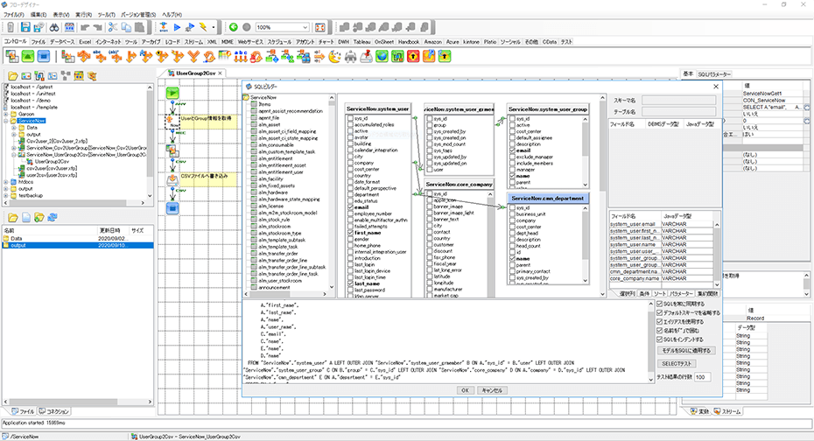814x441 pixels.
Task: Click the キャンセル button in SQL builder
Action: (x=492, y=390)
